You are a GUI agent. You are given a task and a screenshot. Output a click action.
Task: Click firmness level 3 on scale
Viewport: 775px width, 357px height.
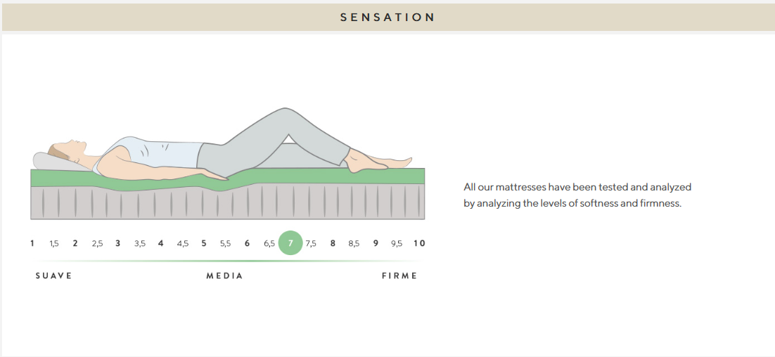[118, 243]
